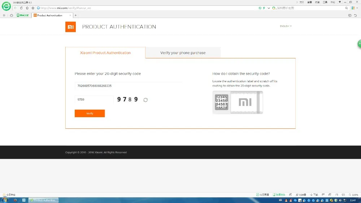Open the 文件 menu
This screenshot has height=203, width=361.
coord(301,2)
